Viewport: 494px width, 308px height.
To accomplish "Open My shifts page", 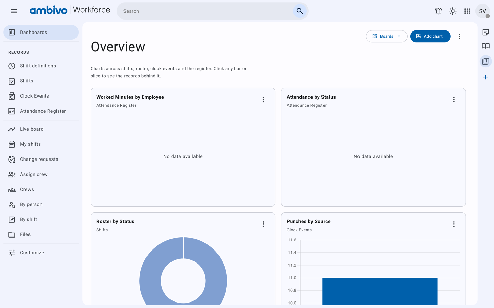I will pyautogui.click(x=41, y=144).
